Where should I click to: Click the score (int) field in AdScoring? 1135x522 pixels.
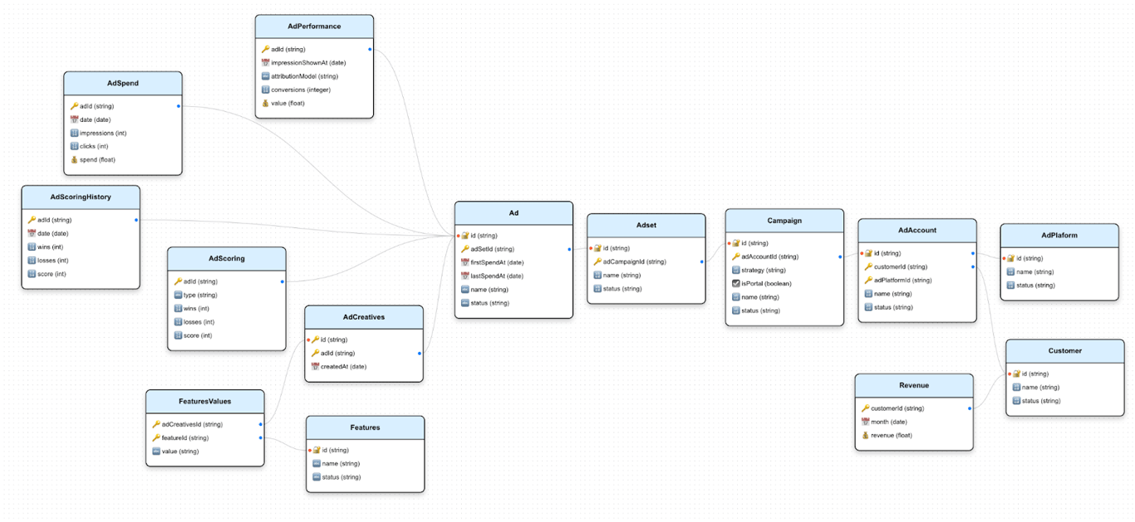coord(227,335)
